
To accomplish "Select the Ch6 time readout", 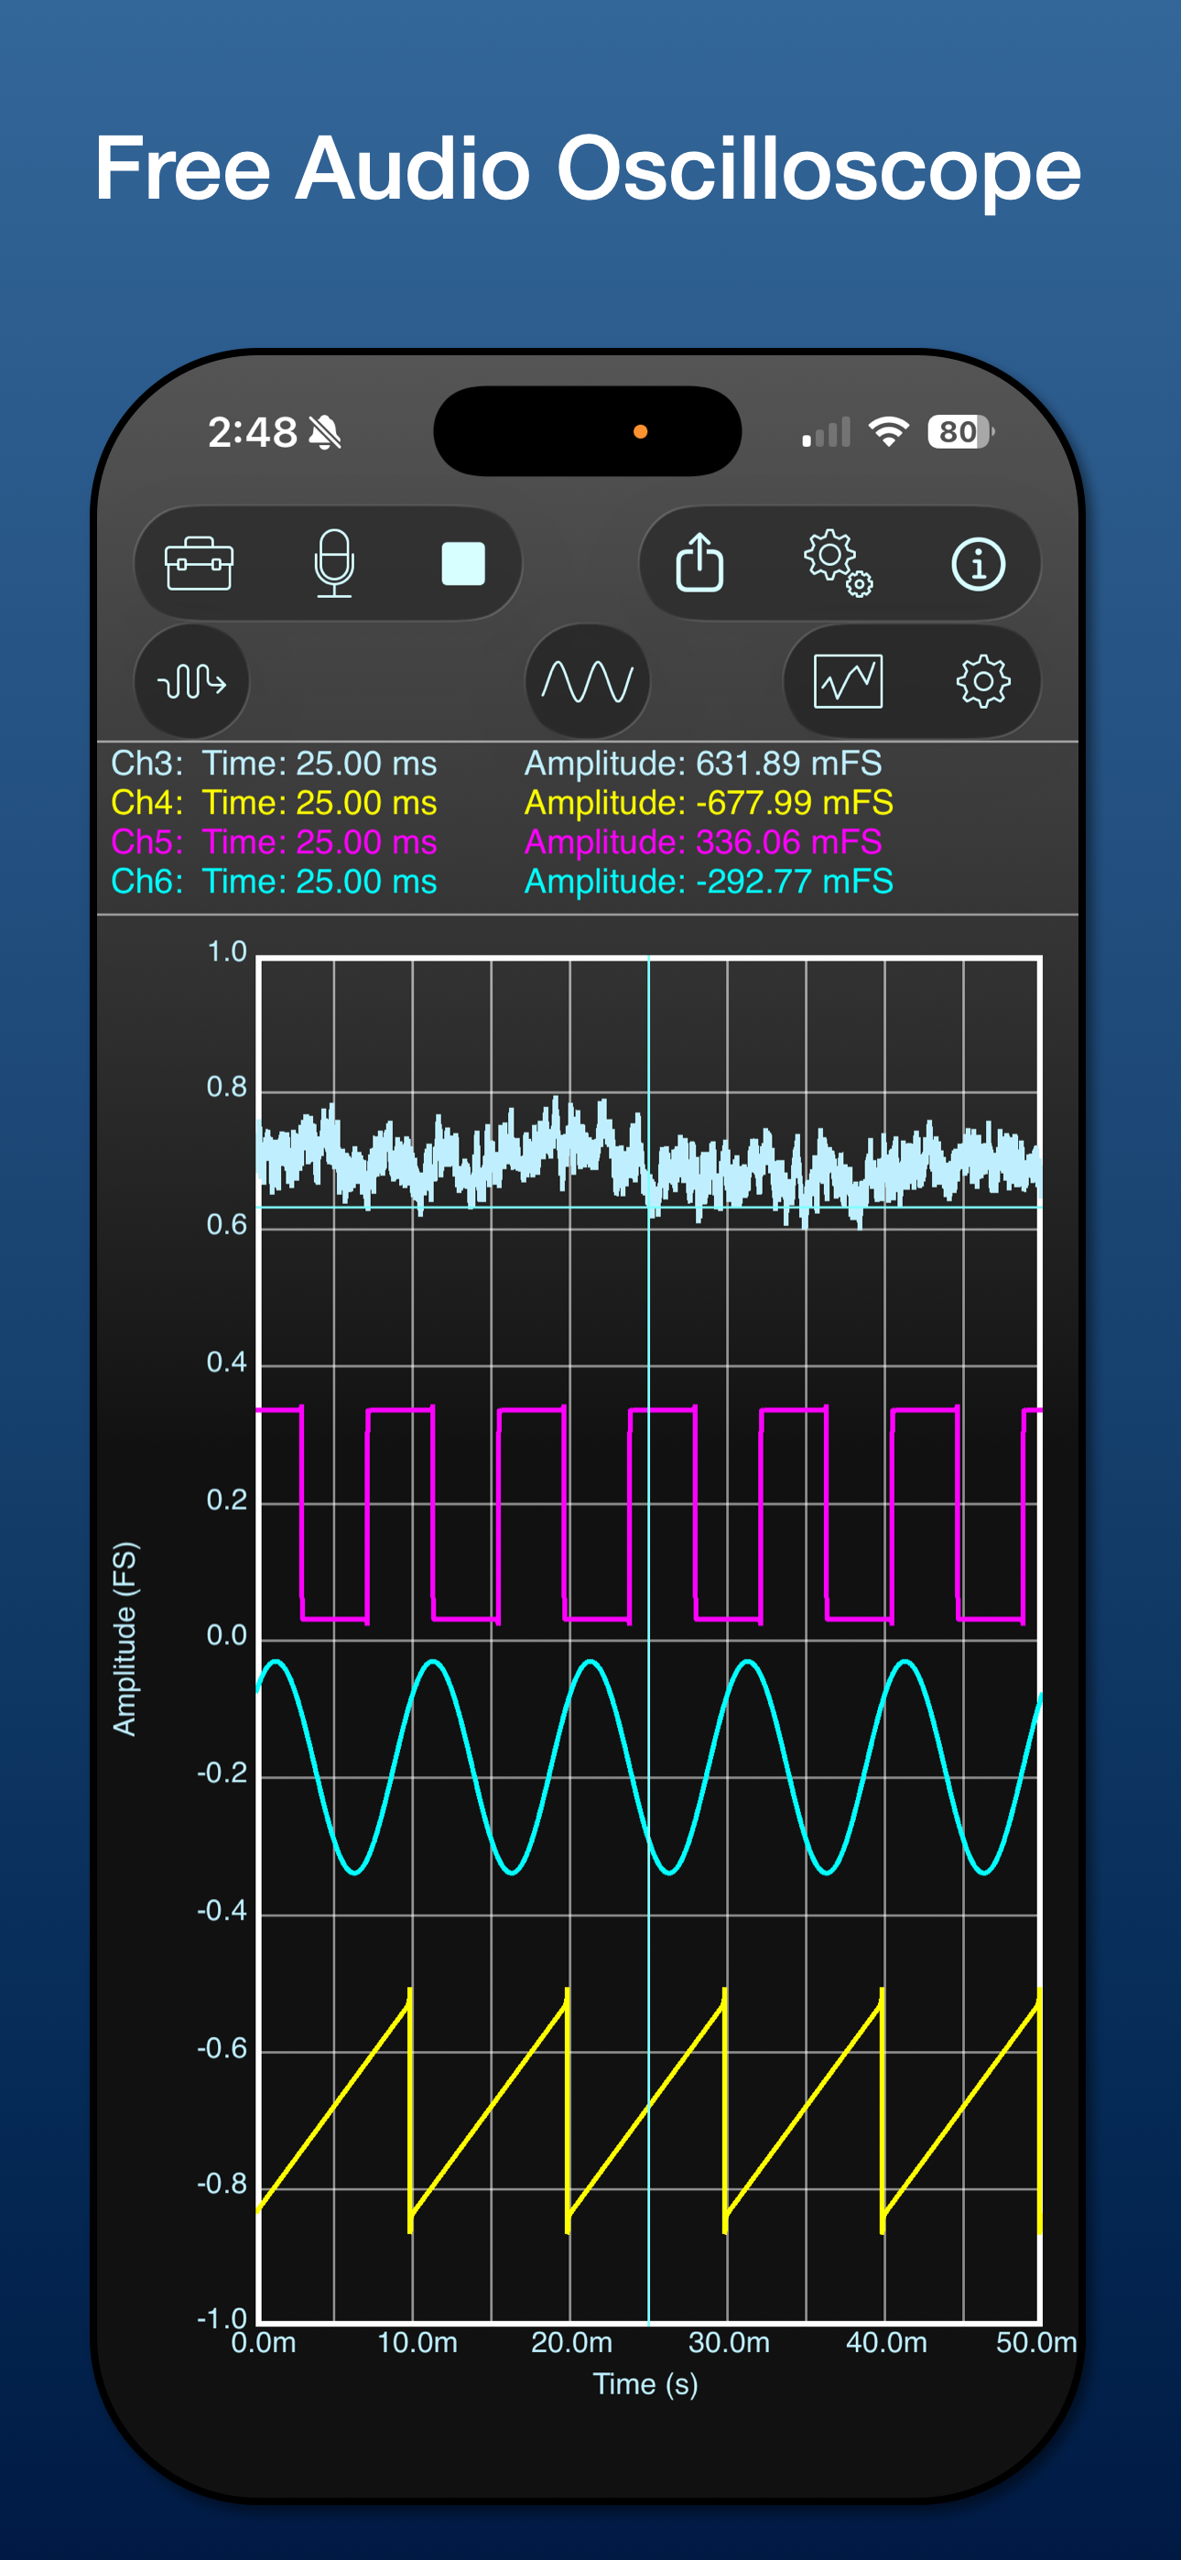I will click(320, 882).
